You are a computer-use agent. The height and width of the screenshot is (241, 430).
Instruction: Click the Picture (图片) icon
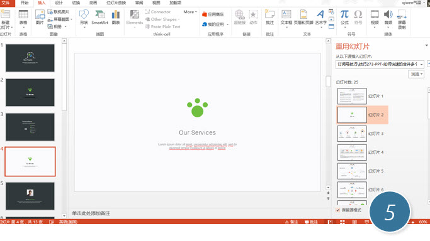[40, 14]
